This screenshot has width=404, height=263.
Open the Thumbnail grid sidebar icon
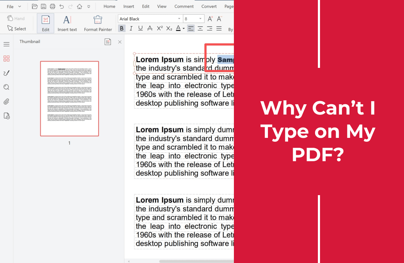point(6,59)
